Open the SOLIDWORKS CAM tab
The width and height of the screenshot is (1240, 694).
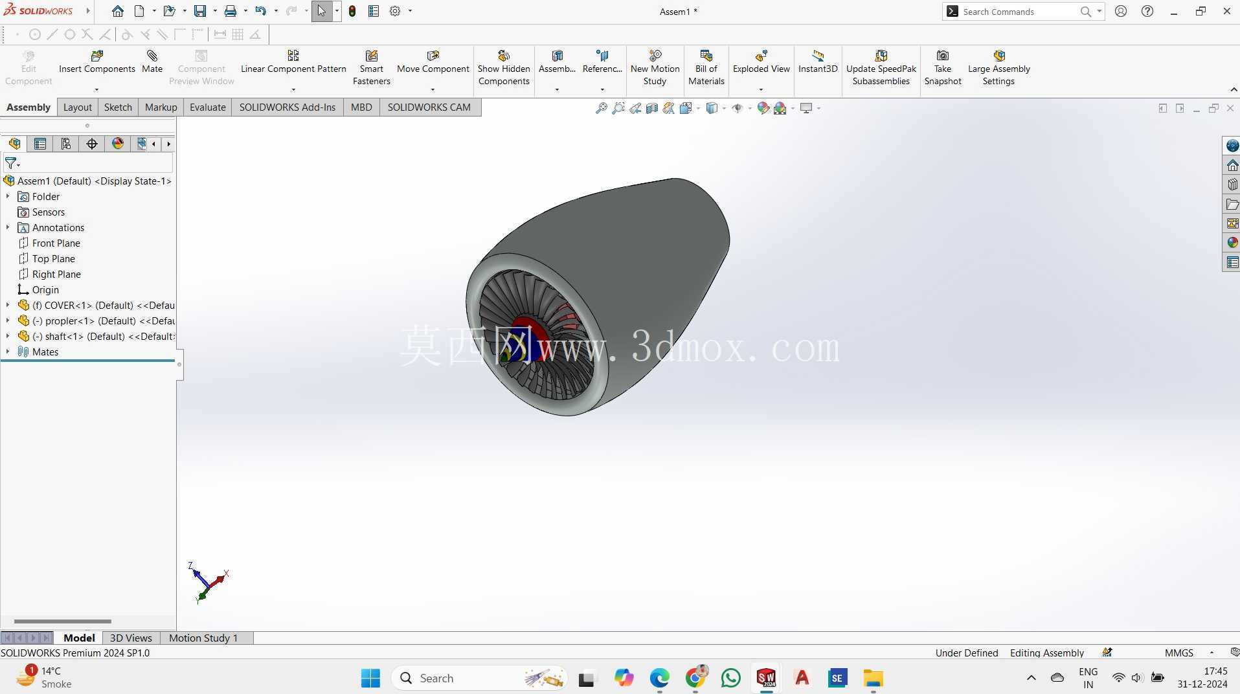click(x=429, y=107)
